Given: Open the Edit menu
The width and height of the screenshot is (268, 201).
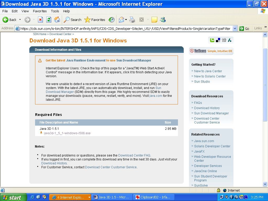Looking at the screenshot, I should pyautogui.click(x=15, y=11).
